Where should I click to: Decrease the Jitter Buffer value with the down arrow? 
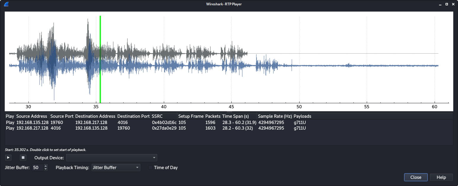pyautogui.click(x=46, y=169)
